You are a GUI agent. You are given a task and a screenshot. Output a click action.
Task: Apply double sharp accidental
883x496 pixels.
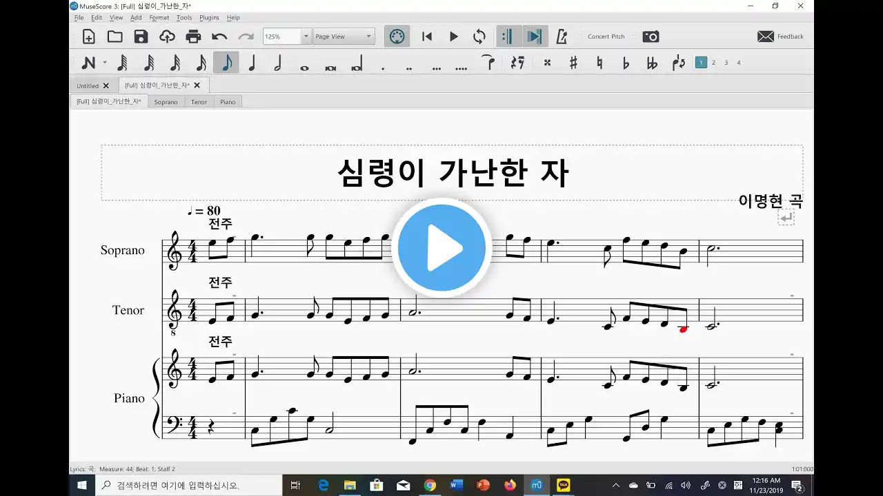pyautogui.click(x=547, y=63)
